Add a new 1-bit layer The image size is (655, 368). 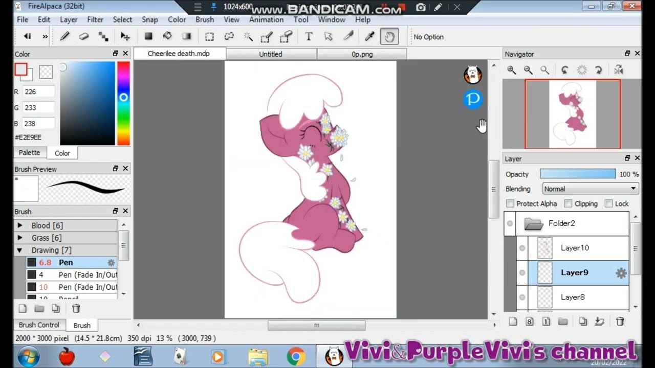tap(546, 321)
